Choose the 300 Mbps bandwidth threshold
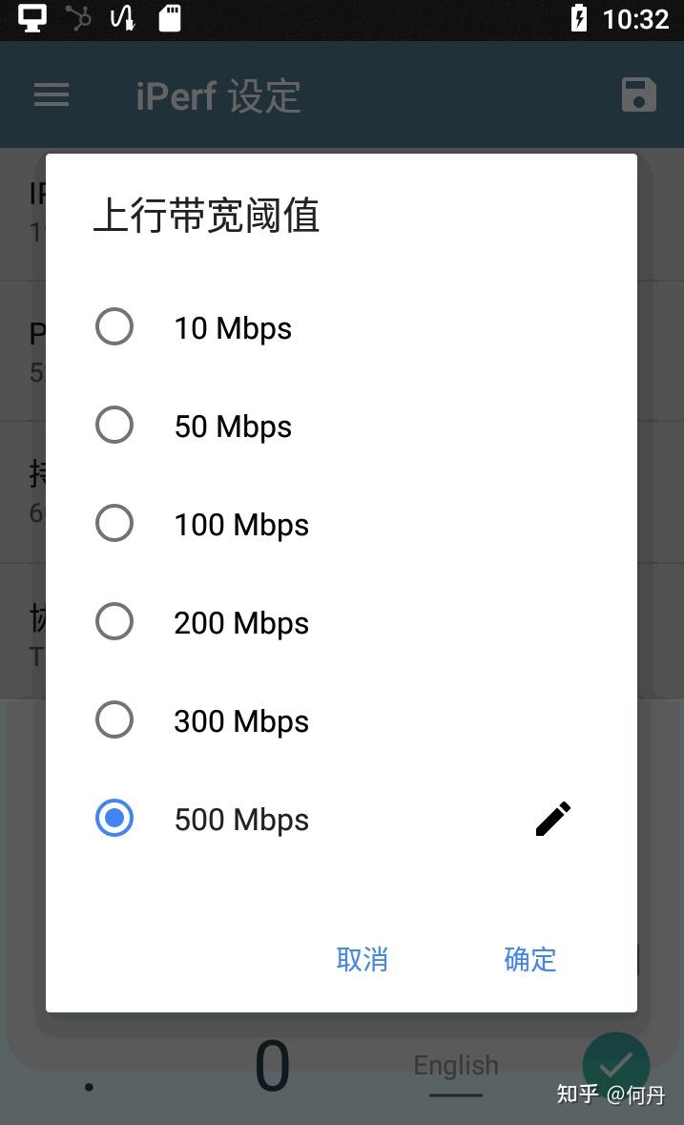684x1125 pixels. [x=114, y=719]
